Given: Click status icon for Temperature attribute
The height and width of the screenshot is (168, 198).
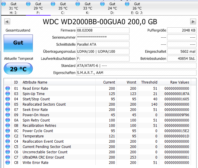Looking at the screenshot, I should (x=8, y=136).
